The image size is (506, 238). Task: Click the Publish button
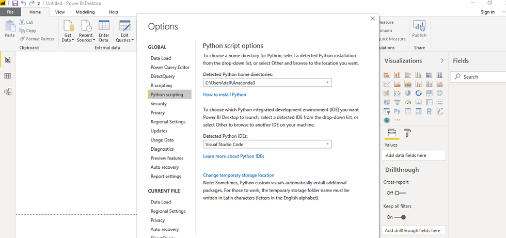(419, 28)
